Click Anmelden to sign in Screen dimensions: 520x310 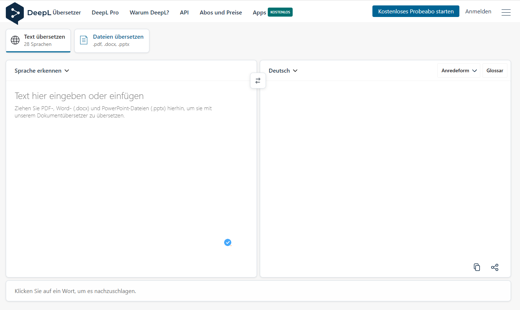pos(478,11)
